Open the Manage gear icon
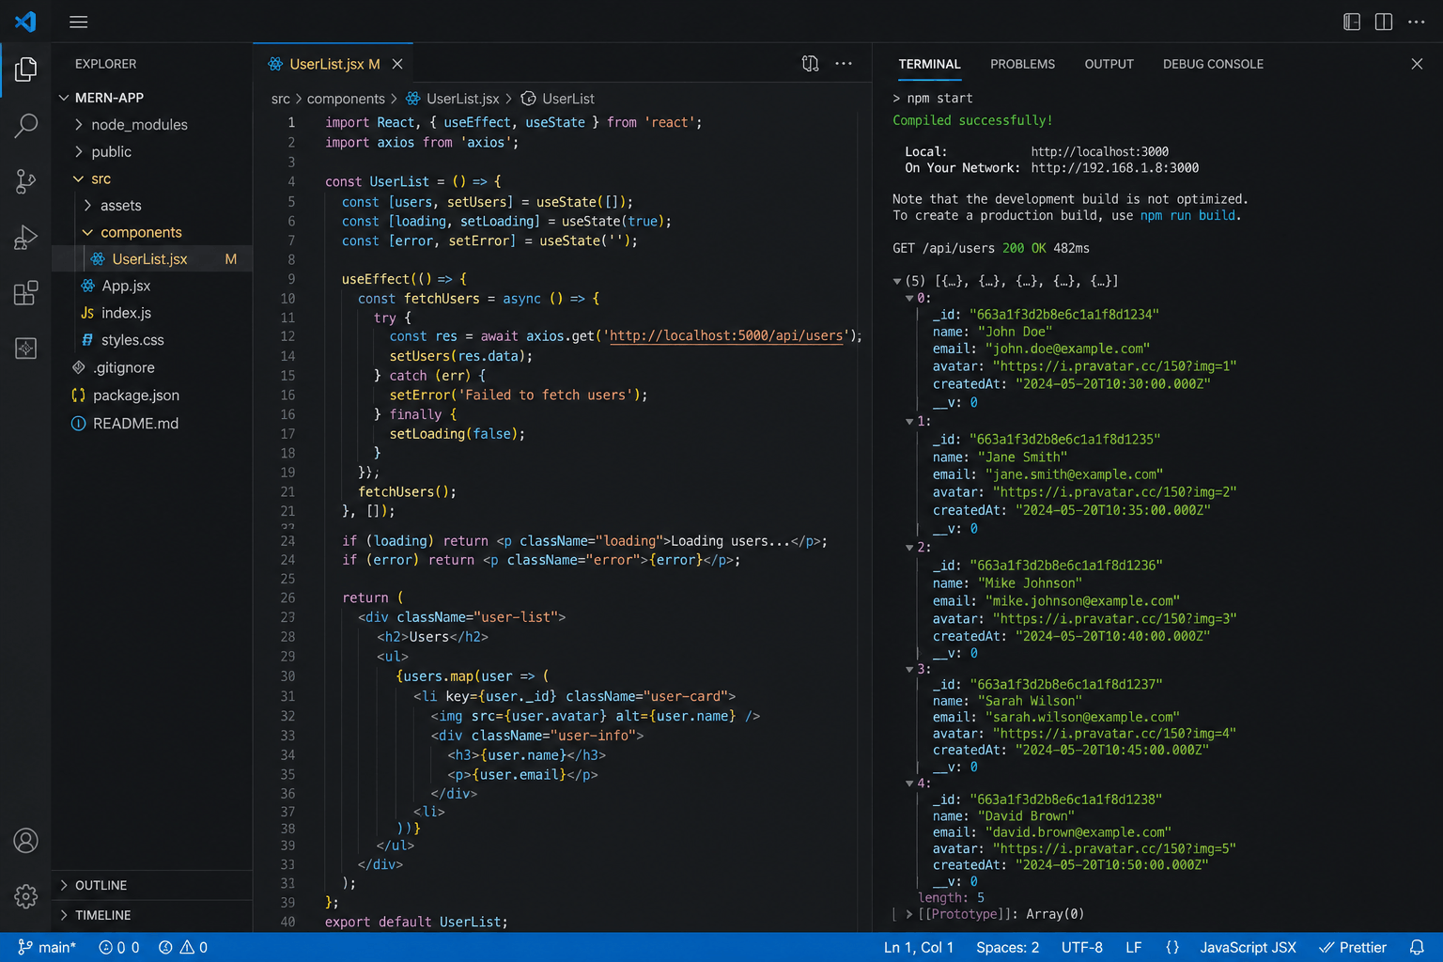 pyautogui.click(x=26, y=896)
